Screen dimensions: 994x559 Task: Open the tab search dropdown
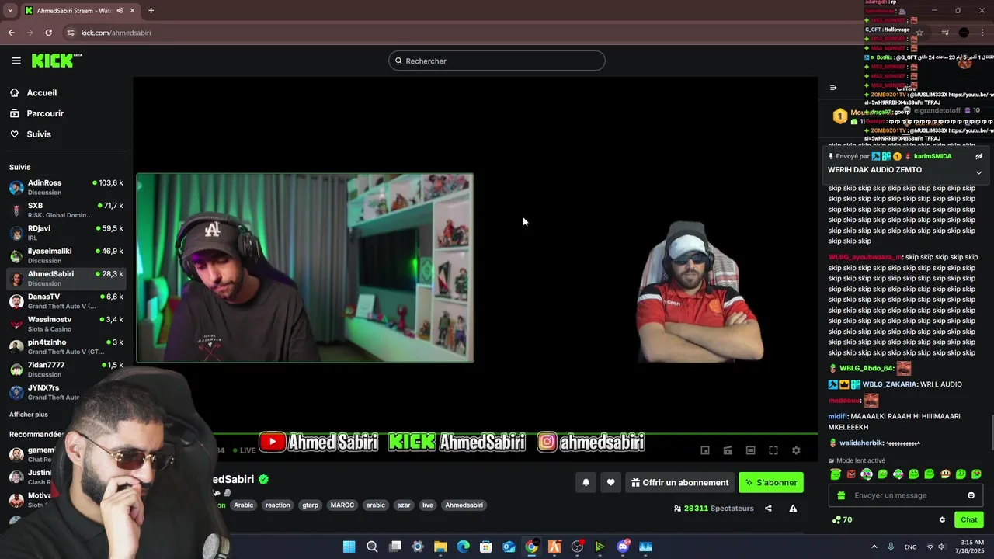tap(9, 11)
